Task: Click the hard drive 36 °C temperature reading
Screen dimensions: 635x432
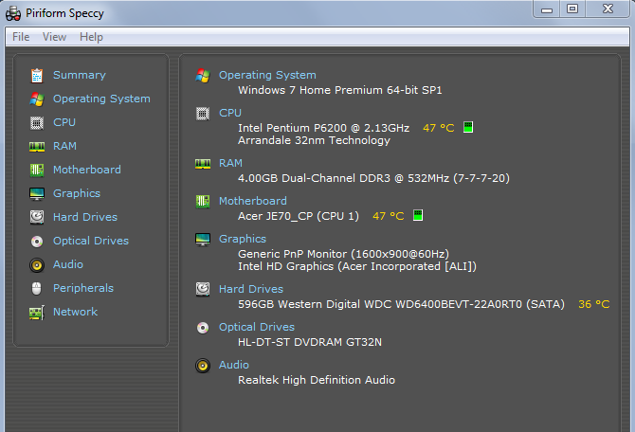Action: (x=593, y=304)
